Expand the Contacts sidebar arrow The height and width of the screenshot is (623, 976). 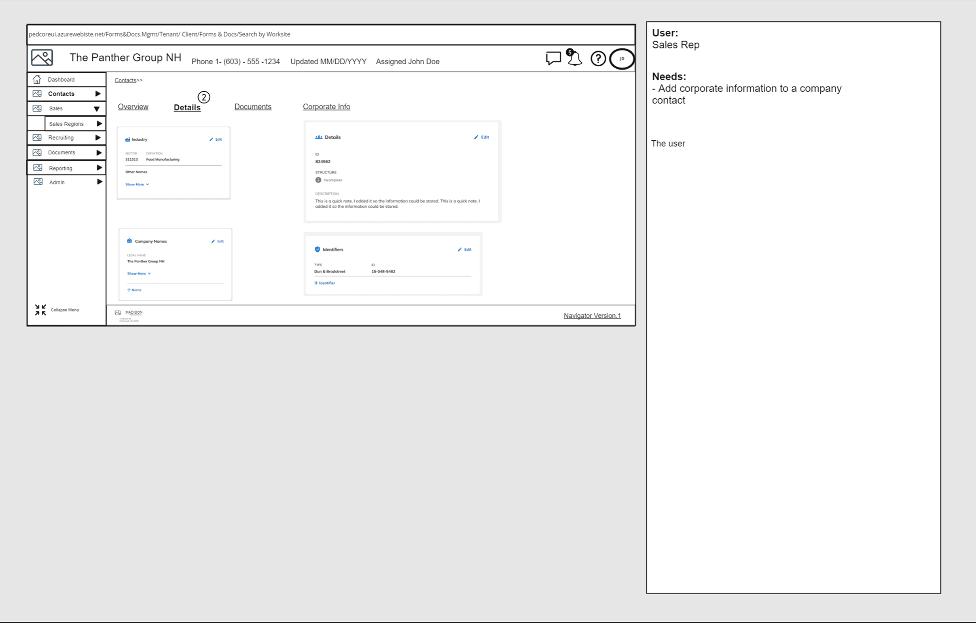click(x=98, y=93)
